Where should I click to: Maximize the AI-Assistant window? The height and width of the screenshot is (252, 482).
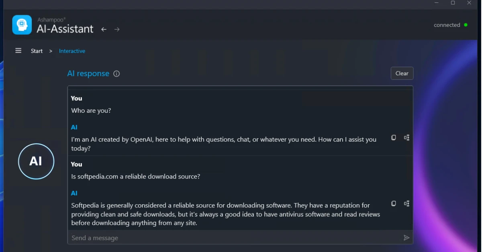click(x=453, y=3)
